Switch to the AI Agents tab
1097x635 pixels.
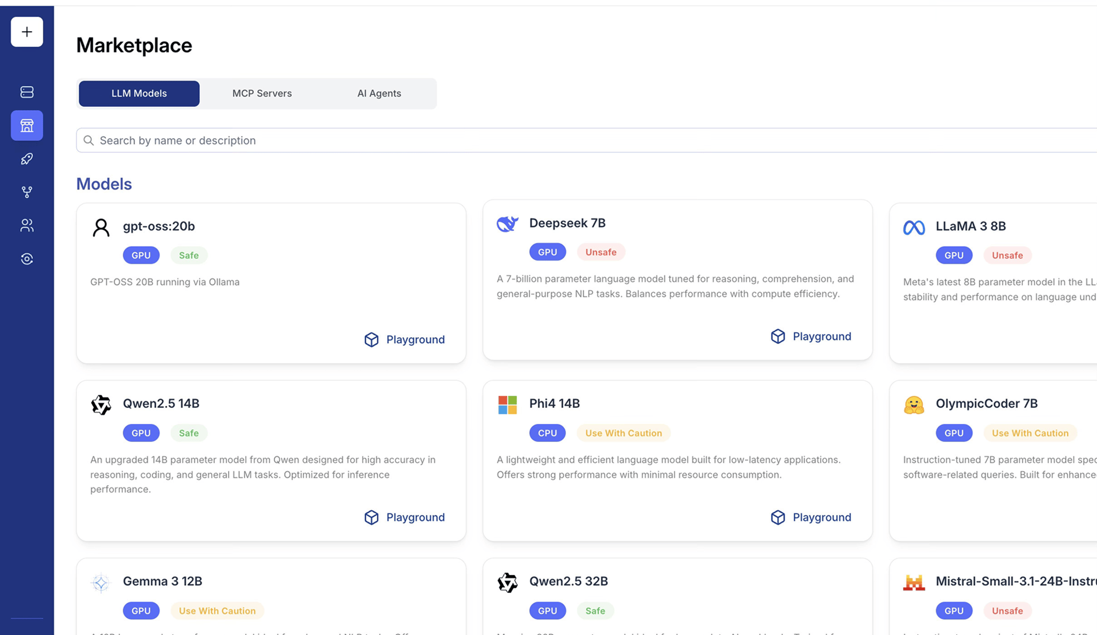pos(379,93)
